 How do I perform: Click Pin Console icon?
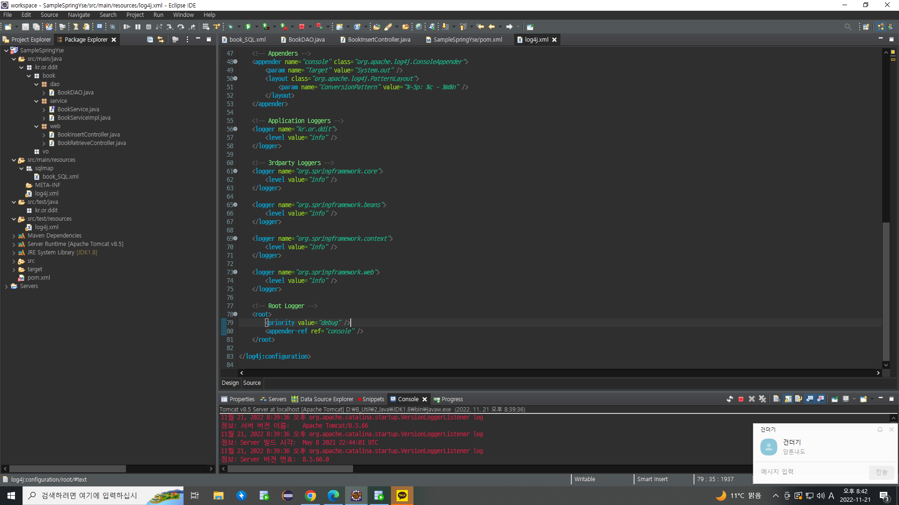click(x=834, y=399)
